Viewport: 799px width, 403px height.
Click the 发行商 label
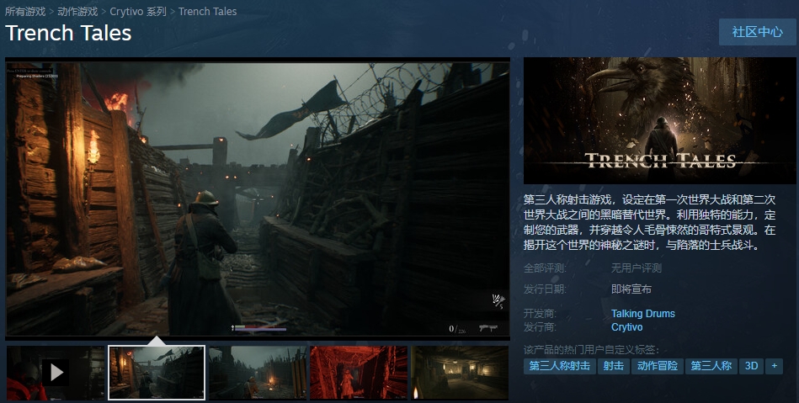540,327
